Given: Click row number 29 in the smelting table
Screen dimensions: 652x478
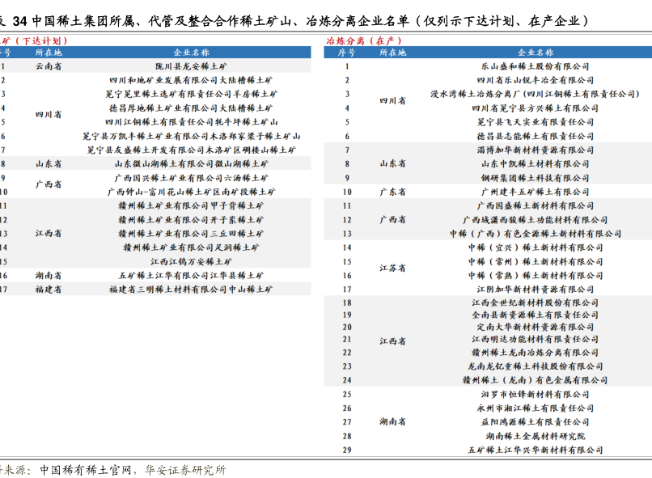Looking at the screenshot, I should (347, 450).
